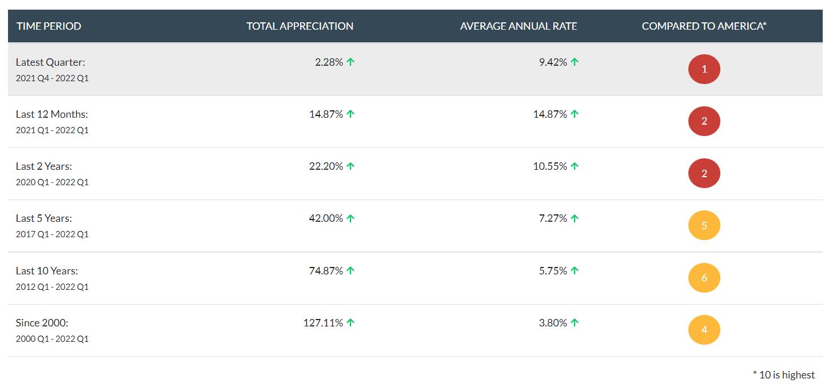Click the yellow rating circle showing 5
This screenshot has width=833, height=391.
(704, 225)
